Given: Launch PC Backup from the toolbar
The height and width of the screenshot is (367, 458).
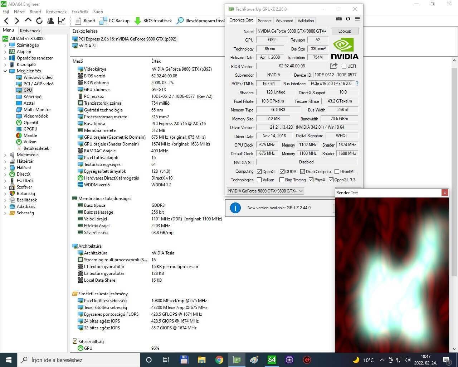Looking at the screenshot, I should pos(114,21).
